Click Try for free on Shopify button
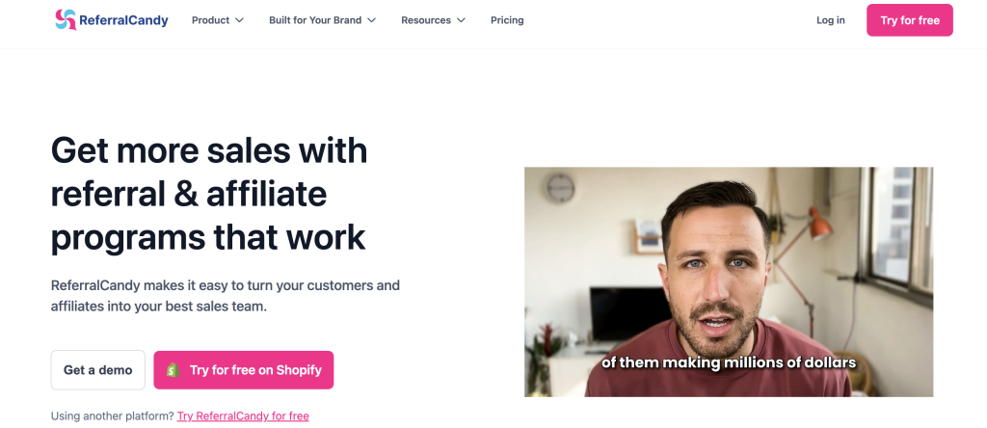The width and height of the screenshot is (987, 428). (244, 370)
